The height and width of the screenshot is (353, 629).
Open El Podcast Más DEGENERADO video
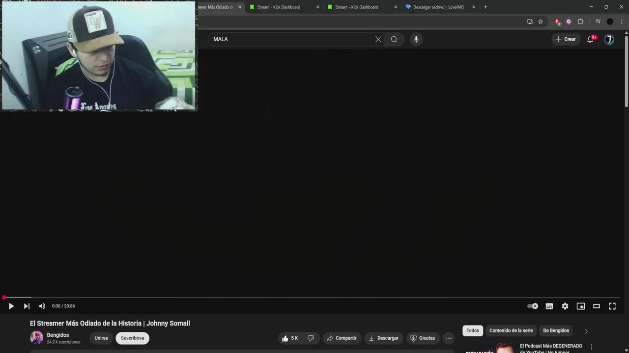coord(551,349)
